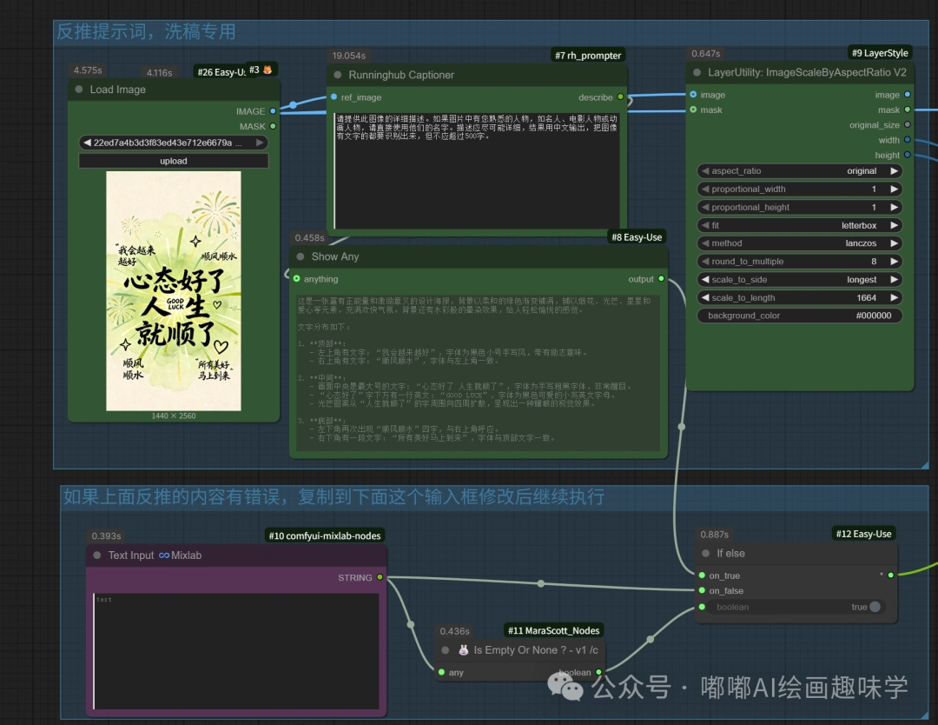
Task: Click the loaded poster image preview
Action: [x=174, y=290]
